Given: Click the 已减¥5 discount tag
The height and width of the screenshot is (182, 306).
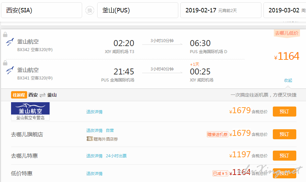Looking at the screenshot, I should click(x=220, y=173).
